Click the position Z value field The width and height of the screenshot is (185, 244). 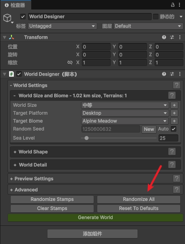pyautogui.click(x=169, y=47)
